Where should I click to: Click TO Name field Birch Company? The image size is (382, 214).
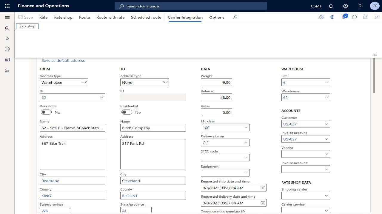pos(153,128)
